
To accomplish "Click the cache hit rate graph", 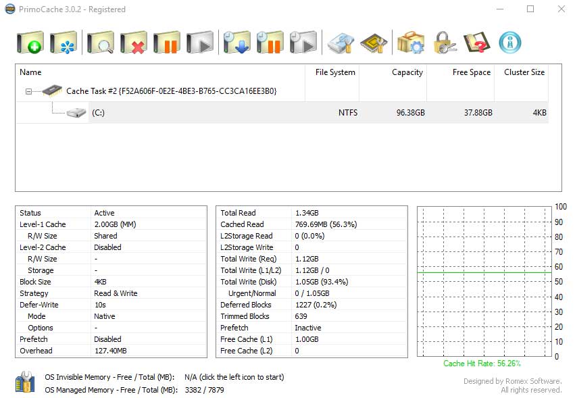I will click(x=484, y=281).
